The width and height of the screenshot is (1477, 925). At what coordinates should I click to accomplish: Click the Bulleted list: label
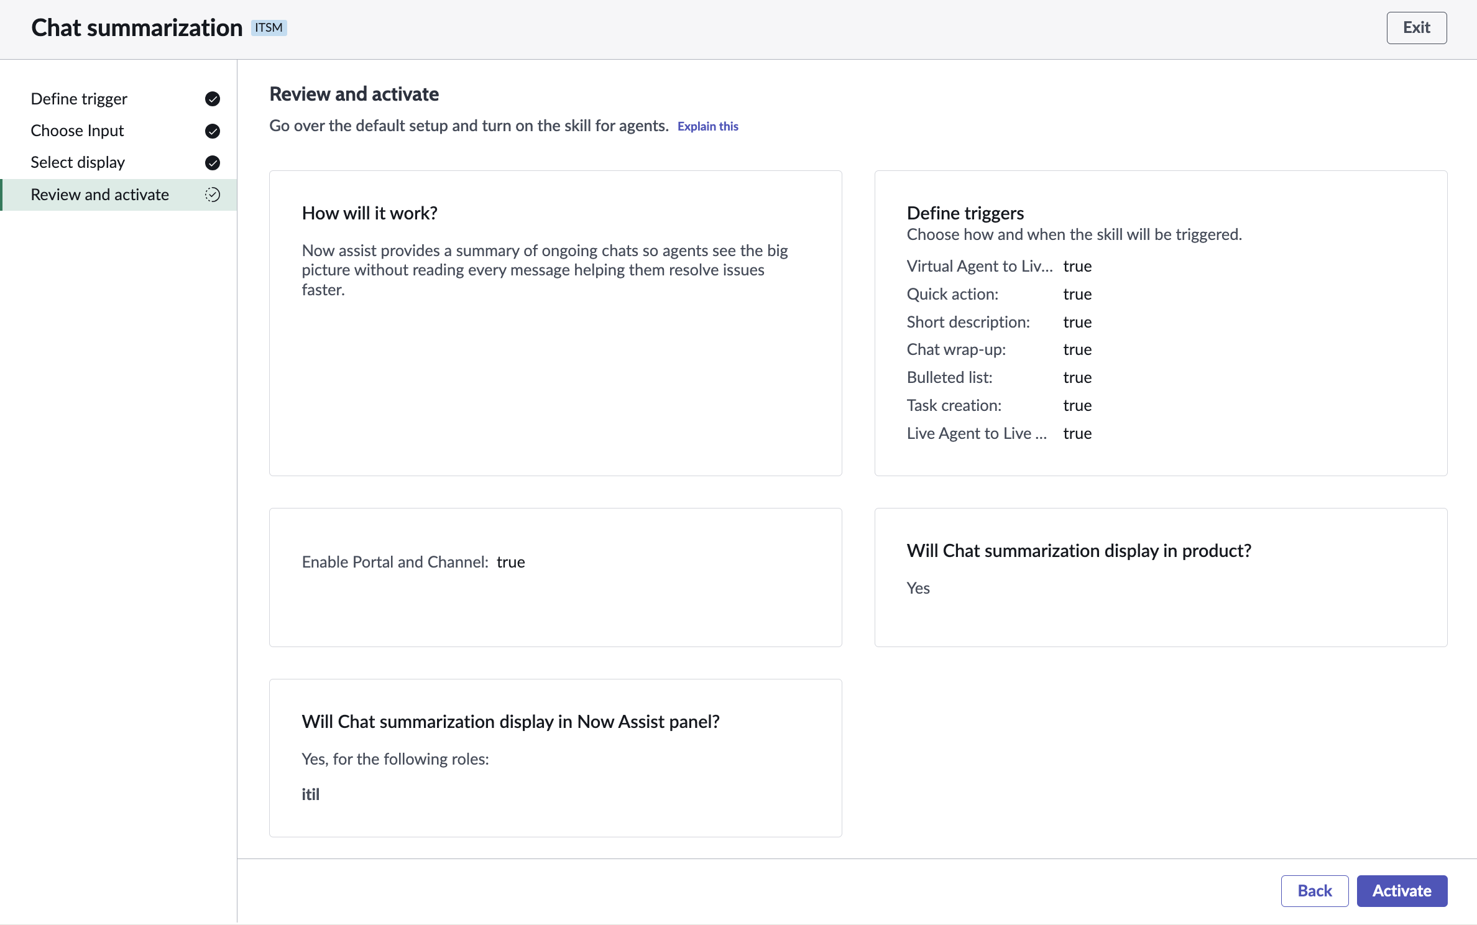click(950, 377)
